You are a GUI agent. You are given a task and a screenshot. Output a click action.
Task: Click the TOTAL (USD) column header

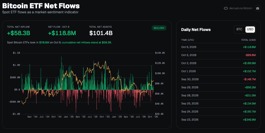tap(249, 40)
